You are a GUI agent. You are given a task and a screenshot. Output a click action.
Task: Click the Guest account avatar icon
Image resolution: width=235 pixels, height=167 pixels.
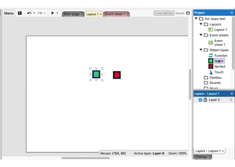(188, 13)
